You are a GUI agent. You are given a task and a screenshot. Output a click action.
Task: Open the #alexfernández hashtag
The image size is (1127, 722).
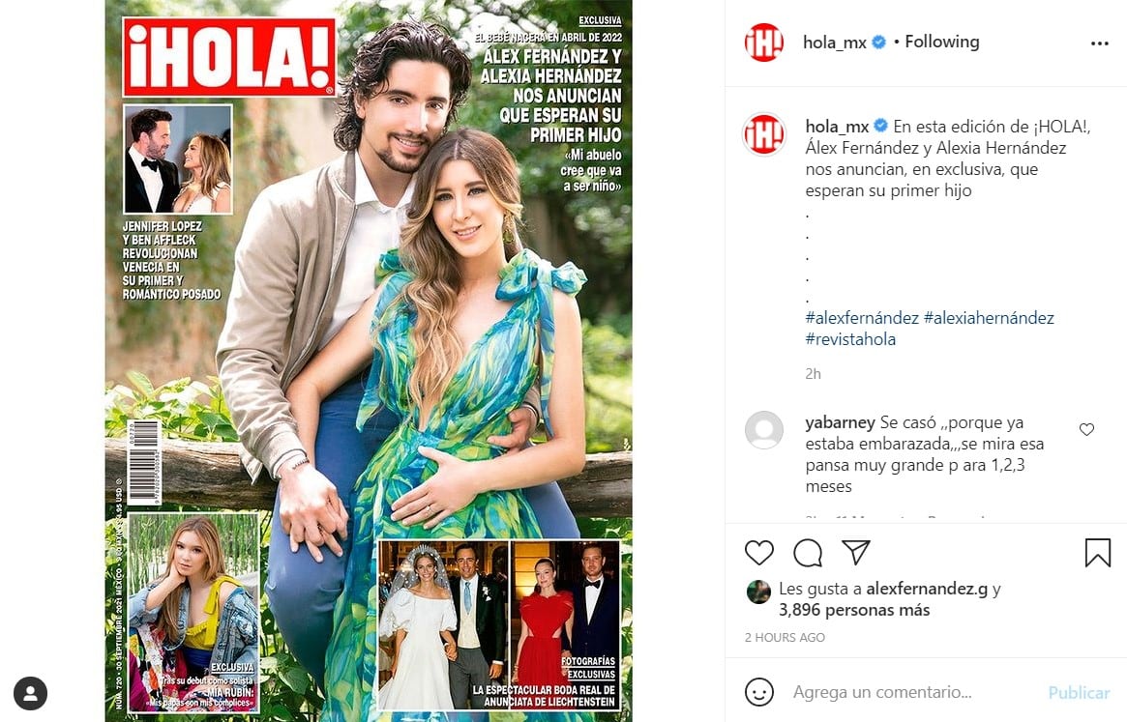coord(862,318)
